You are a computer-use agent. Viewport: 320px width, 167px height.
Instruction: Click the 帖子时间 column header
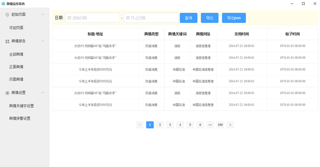[x=292, y=34]
